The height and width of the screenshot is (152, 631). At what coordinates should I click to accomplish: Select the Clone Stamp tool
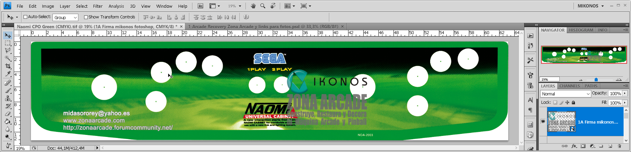point(8,98)
